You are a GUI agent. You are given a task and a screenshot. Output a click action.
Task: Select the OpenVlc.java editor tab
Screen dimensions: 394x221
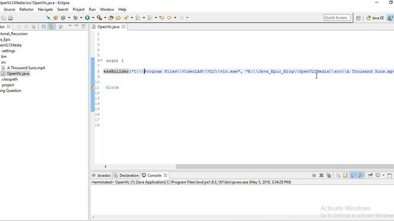point(108,26)
